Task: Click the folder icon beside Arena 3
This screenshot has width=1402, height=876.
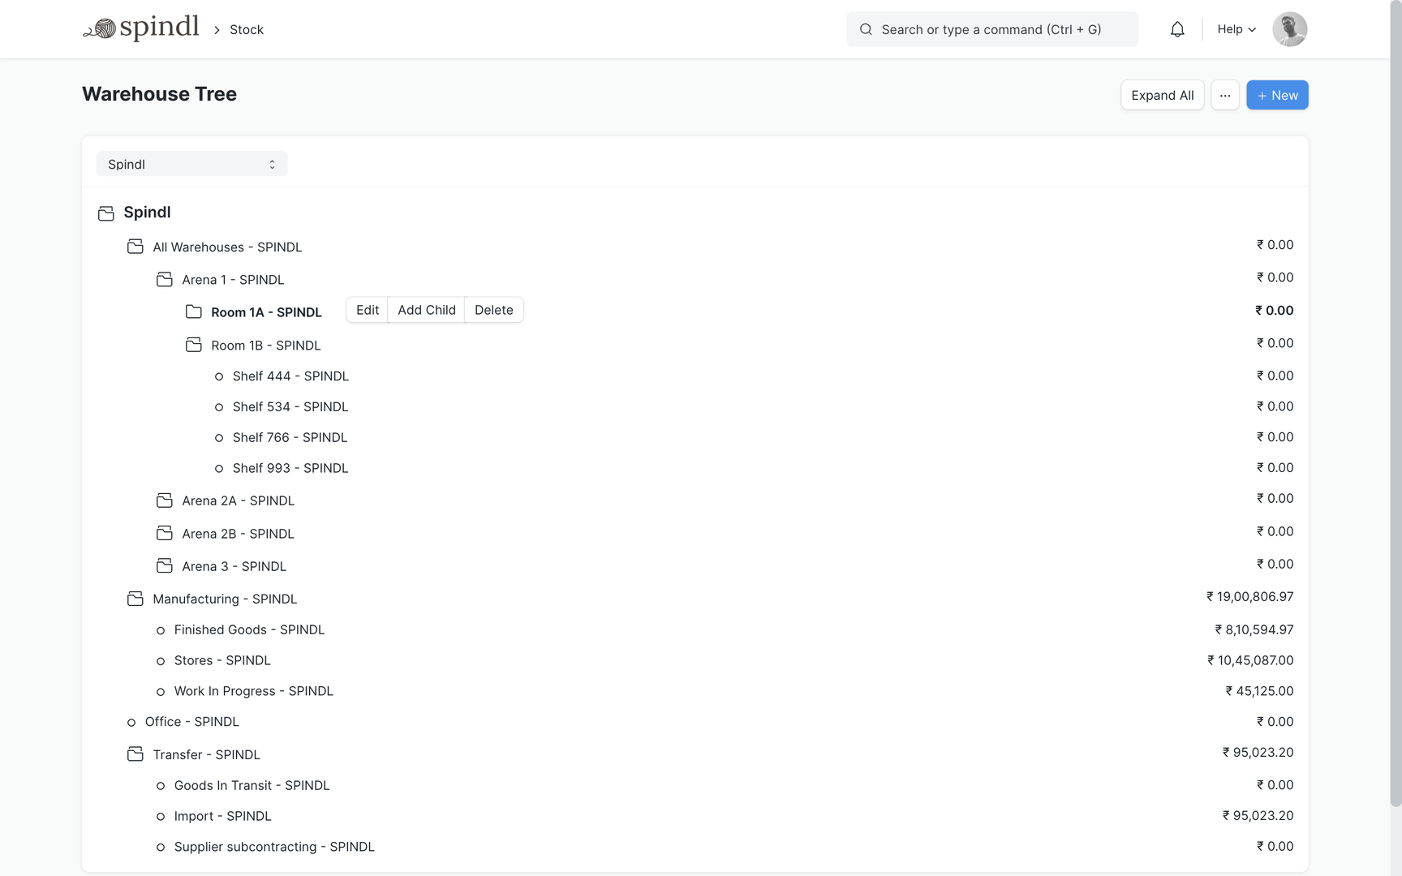Action: [x=165, y=566]
